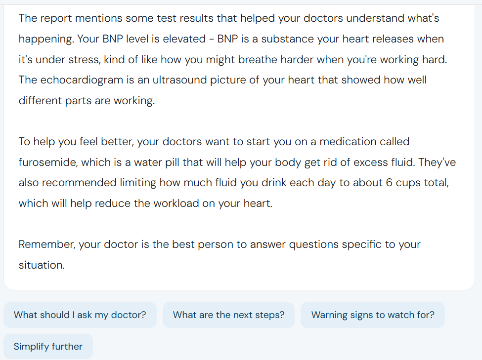Choose the "Warning signs to watch for?" suggestion
The height and width of the screenshot is (360, 482).
coord(373,315)
